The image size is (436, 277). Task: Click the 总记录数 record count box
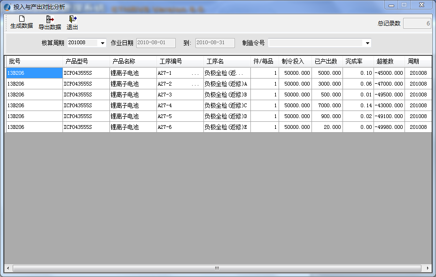point(417,23)
